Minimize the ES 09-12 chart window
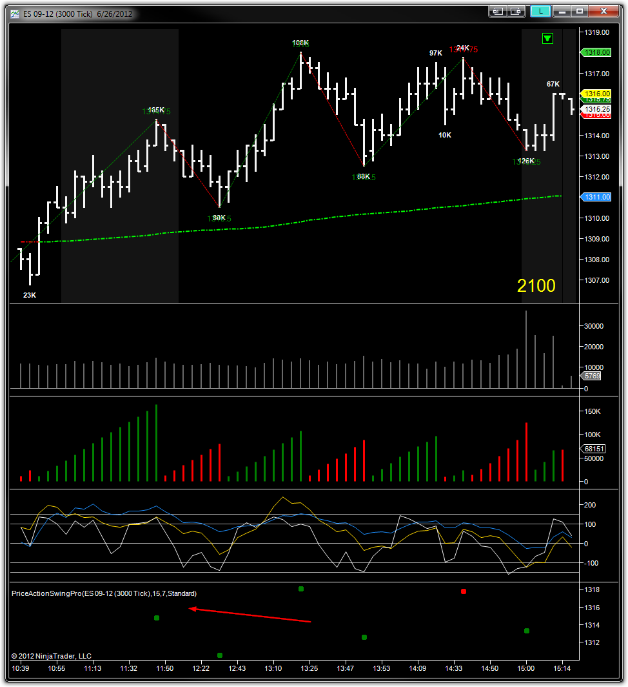 tap(562, 12)
